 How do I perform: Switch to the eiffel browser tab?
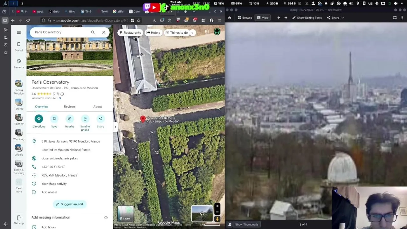coord(118,11)
